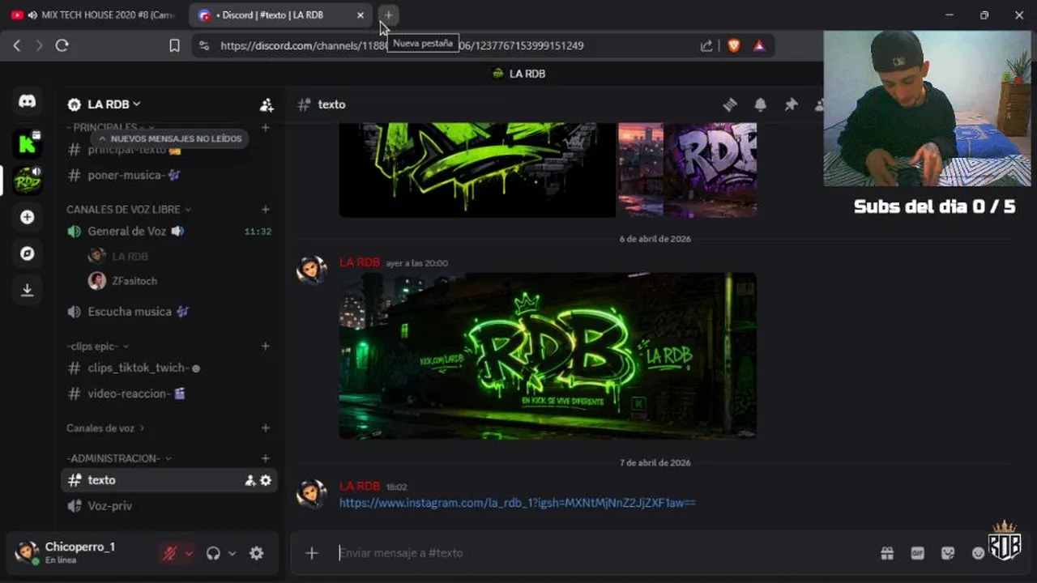The width and height of the screenshot is (1037, 583).
Task: Create channel in ADMINISTRACION category
Action: (x=265, y=458)
